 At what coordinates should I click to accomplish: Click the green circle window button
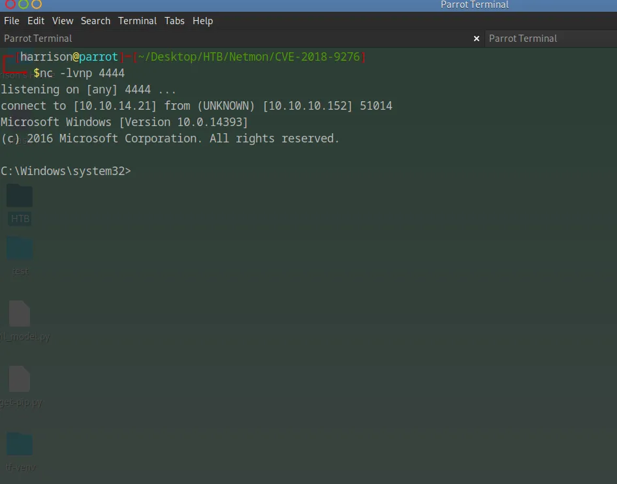(24, 4)
